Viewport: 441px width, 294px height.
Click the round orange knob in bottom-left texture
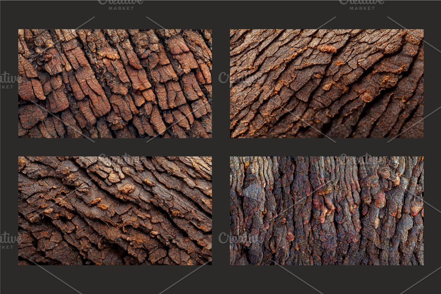tap(127, 189)
